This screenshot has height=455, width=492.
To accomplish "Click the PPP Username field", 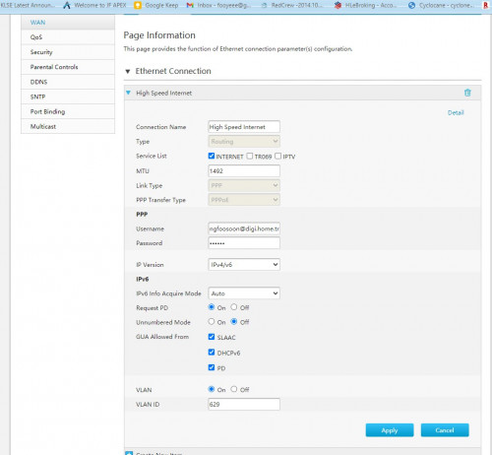I will (x=244, y=228).
